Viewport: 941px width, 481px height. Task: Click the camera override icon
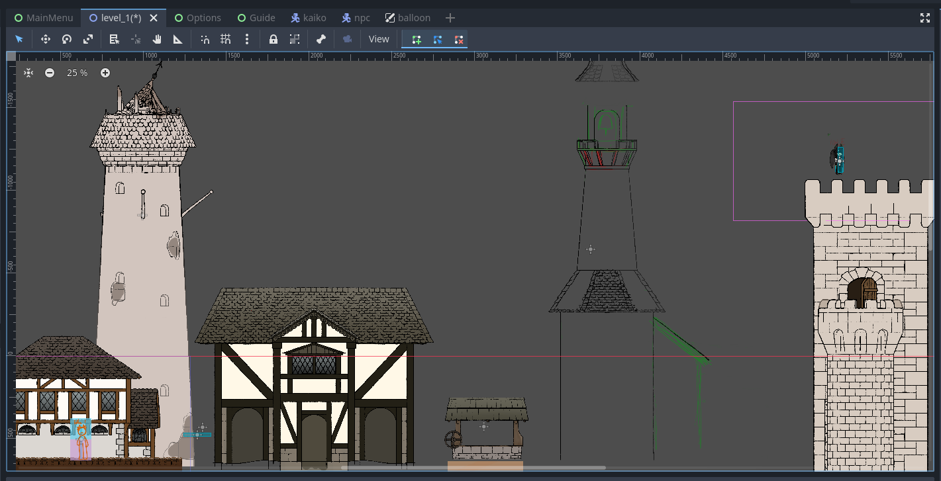coord(348,39)
